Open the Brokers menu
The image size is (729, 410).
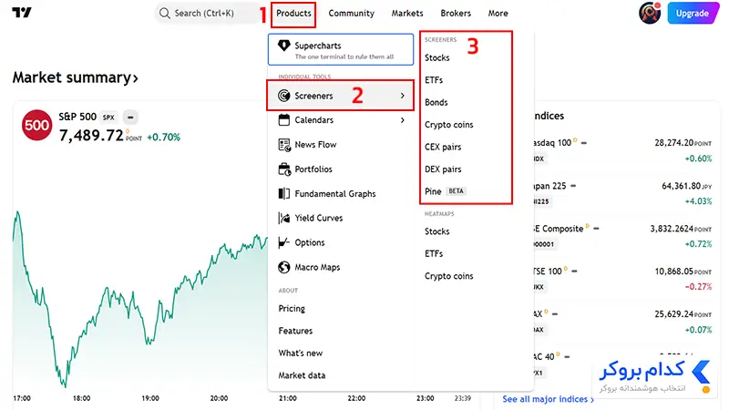click(x=456, y=14)
